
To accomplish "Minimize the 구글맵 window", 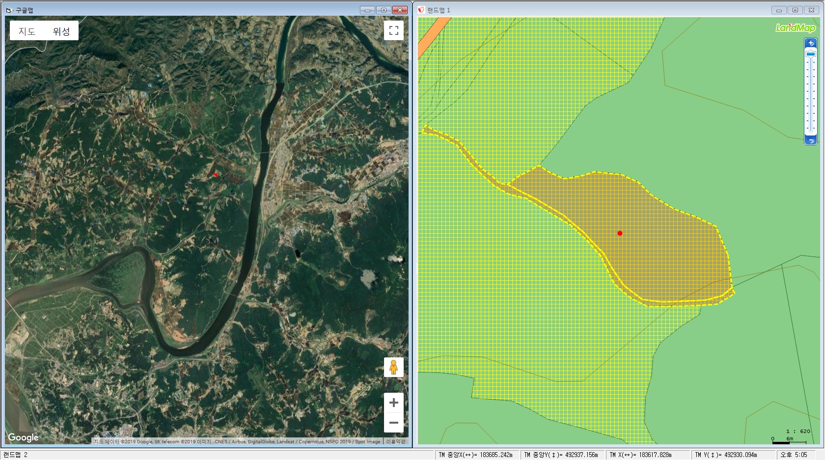I will click(367, 10).
